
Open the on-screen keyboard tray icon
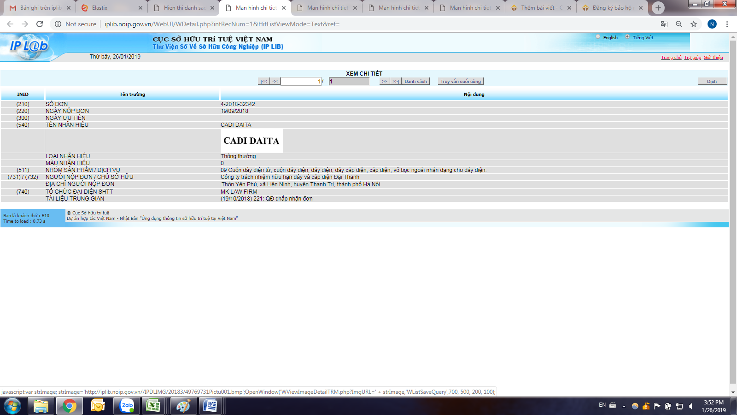tap(613, 405)
